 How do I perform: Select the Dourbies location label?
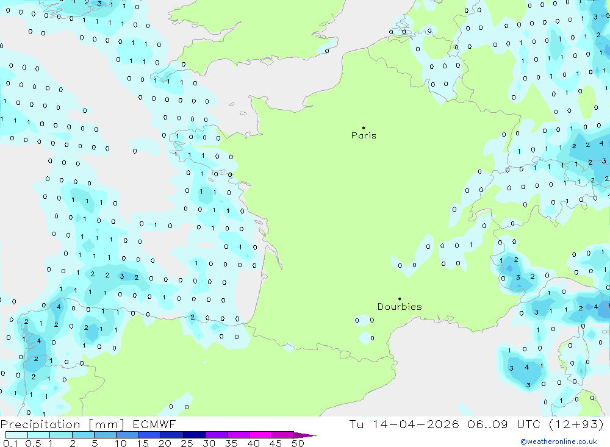pyautogui.click(x=400, y=307)
